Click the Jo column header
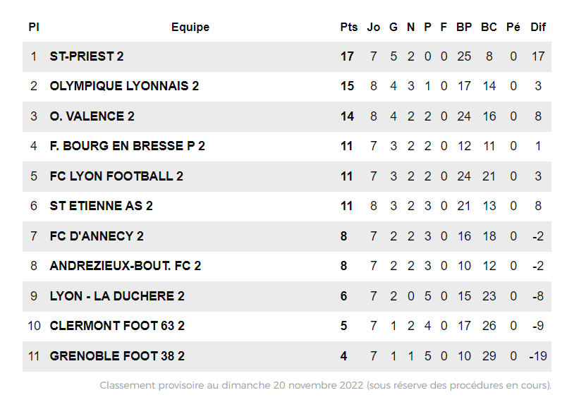 click(x=374, y=28)
